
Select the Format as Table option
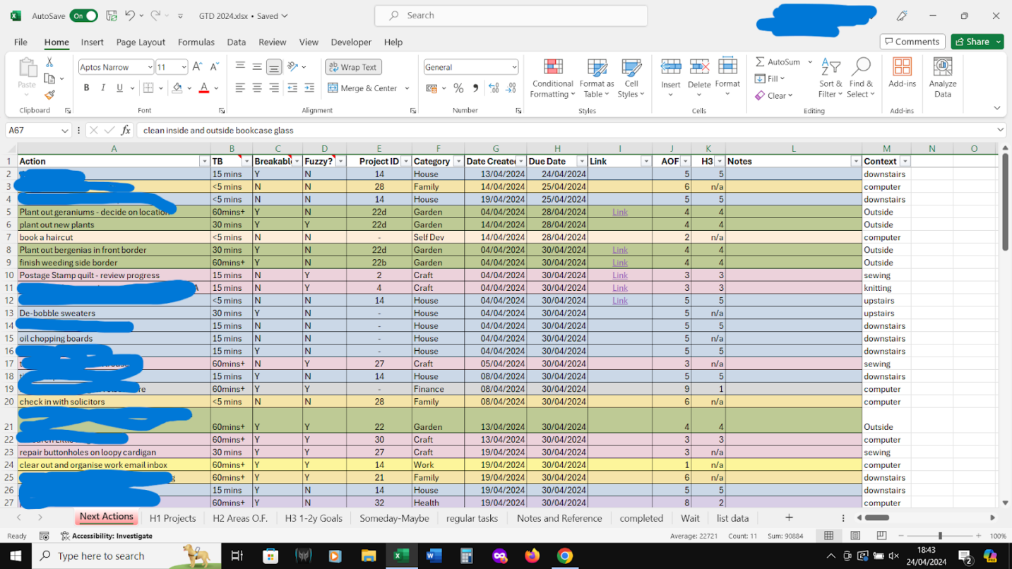597,78
